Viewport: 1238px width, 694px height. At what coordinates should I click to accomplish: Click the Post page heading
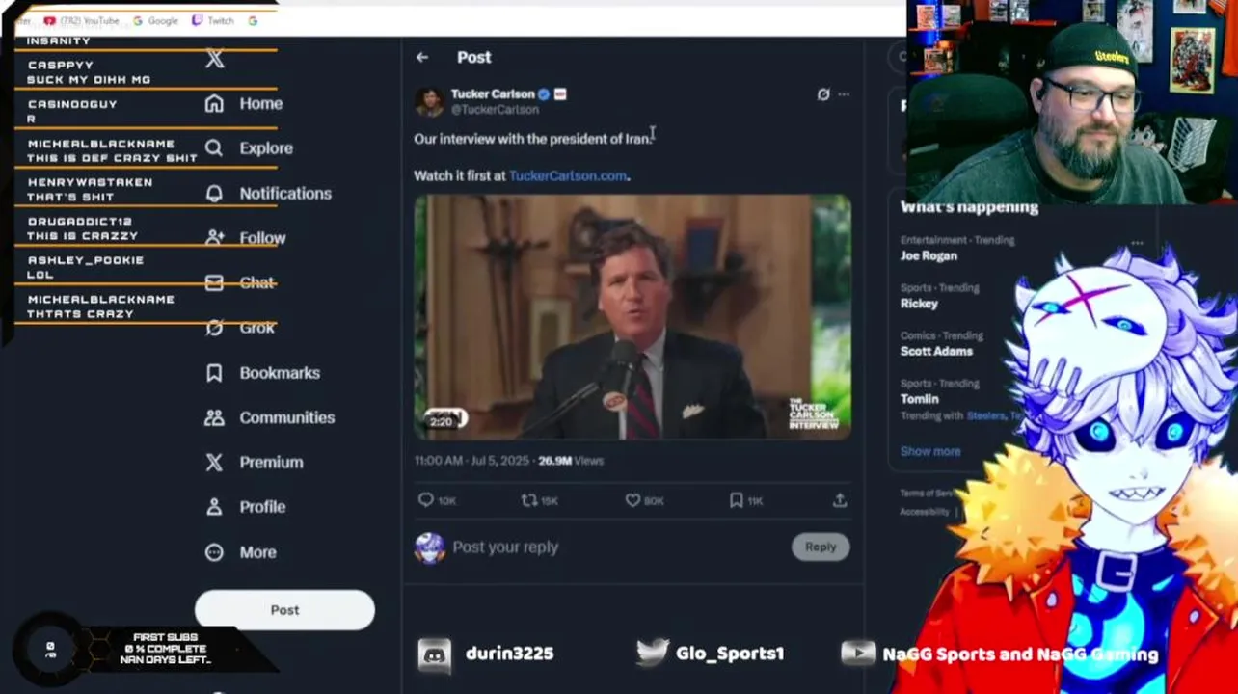[473, 57]
